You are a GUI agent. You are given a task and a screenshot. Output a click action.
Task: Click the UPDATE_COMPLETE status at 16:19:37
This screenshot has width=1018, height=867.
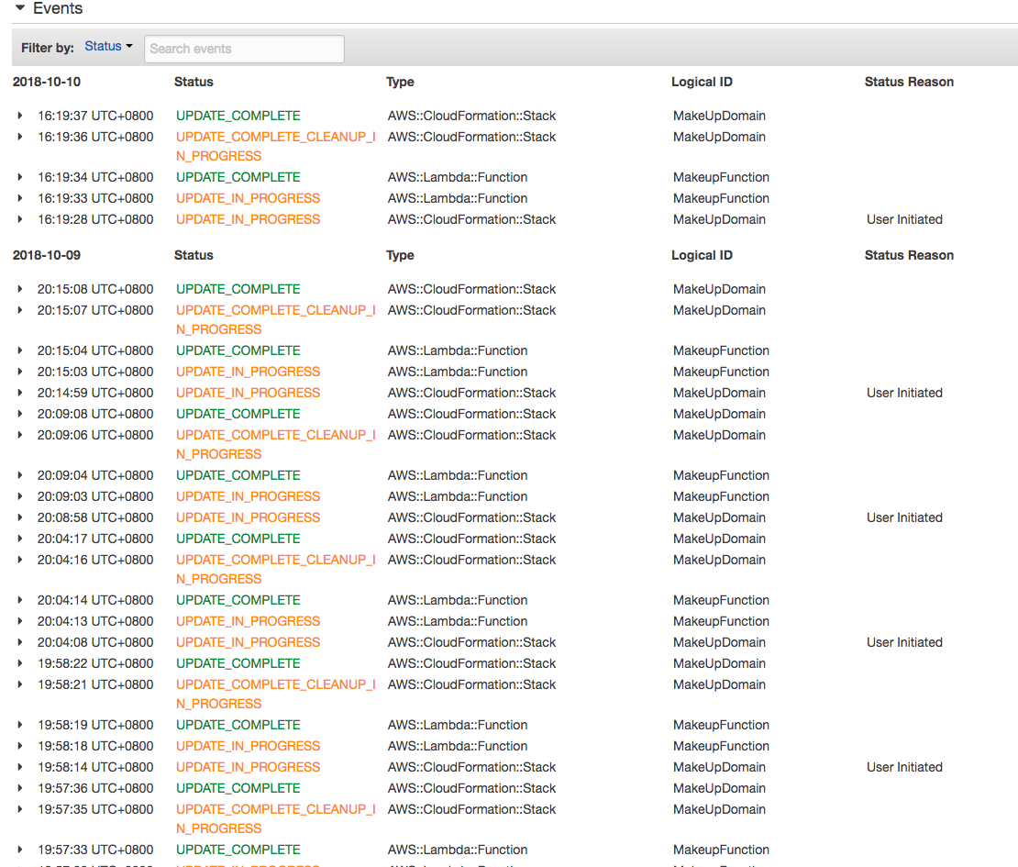click(238, 116)
